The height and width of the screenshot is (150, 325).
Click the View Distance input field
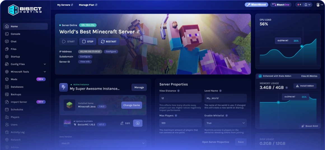click(180, 98)
